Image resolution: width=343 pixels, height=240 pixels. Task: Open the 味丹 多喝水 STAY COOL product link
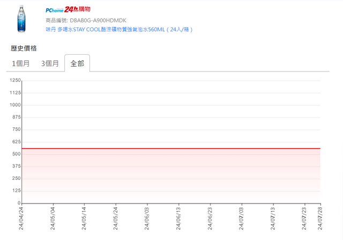tap(119, 30)
